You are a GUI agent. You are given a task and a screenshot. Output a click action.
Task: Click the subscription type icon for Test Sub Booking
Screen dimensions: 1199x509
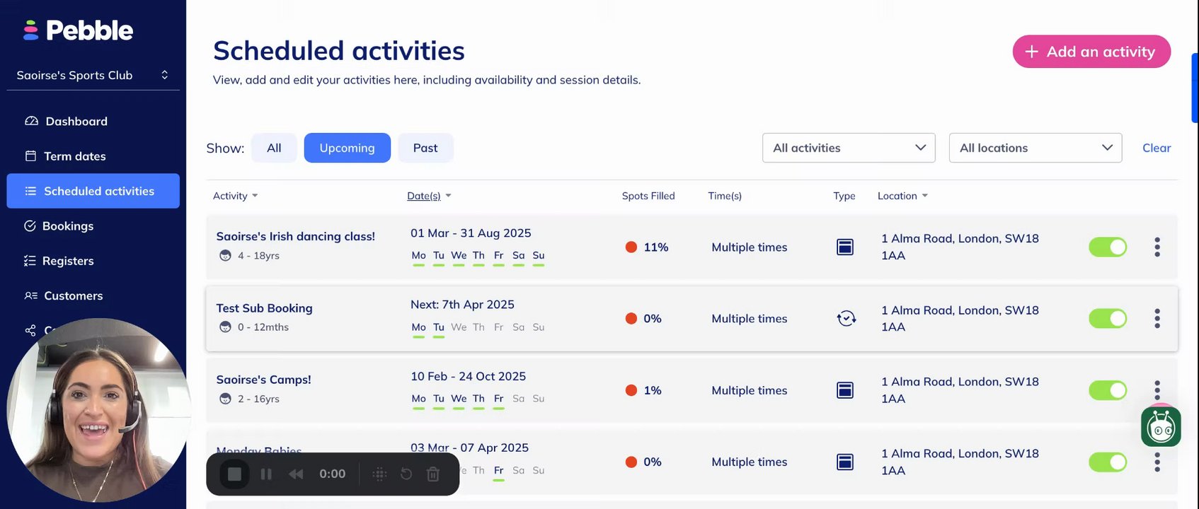tap(846, 319)
